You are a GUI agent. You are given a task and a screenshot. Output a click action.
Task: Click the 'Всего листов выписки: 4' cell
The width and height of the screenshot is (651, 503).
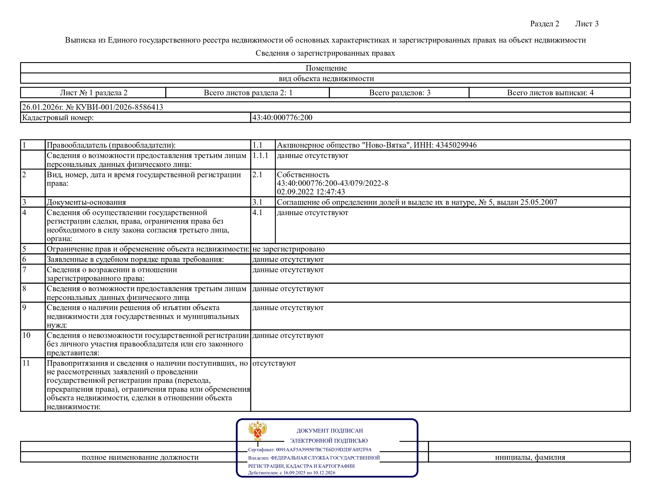550,93
